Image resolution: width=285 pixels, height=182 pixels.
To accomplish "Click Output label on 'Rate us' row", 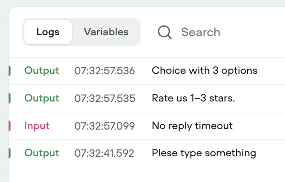I will (42, 98).
